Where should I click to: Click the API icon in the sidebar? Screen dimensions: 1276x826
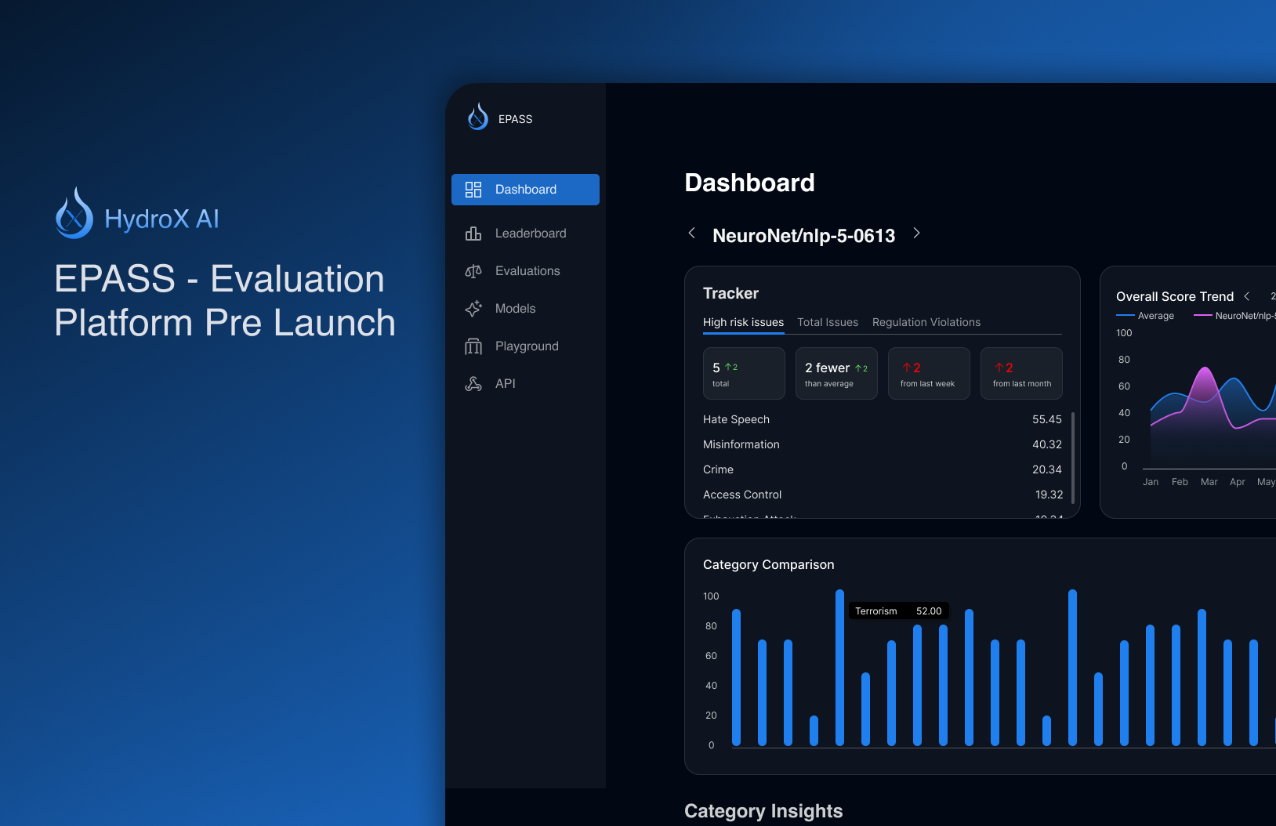473,383
